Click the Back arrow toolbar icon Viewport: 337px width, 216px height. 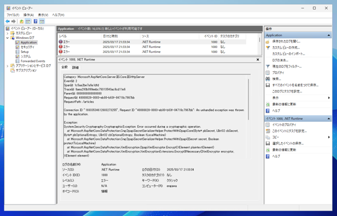[x=7, y=22]
